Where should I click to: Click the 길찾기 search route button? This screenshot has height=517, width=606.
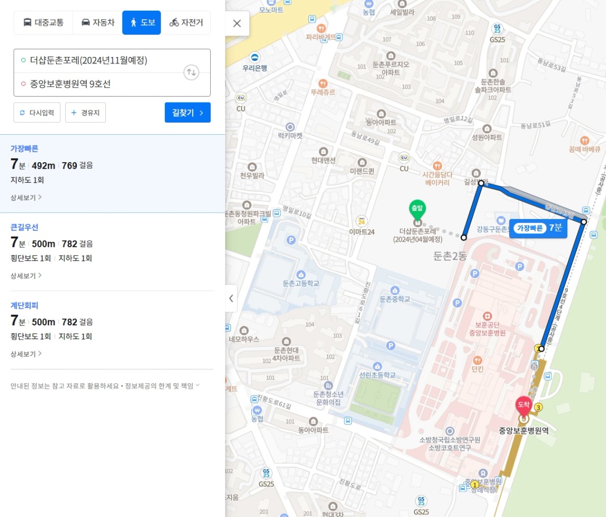click(x=187, y=112)
